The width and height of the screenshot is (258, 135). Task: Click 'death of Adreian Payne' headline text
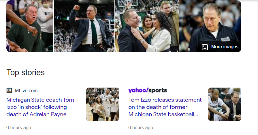pos(36,114)
